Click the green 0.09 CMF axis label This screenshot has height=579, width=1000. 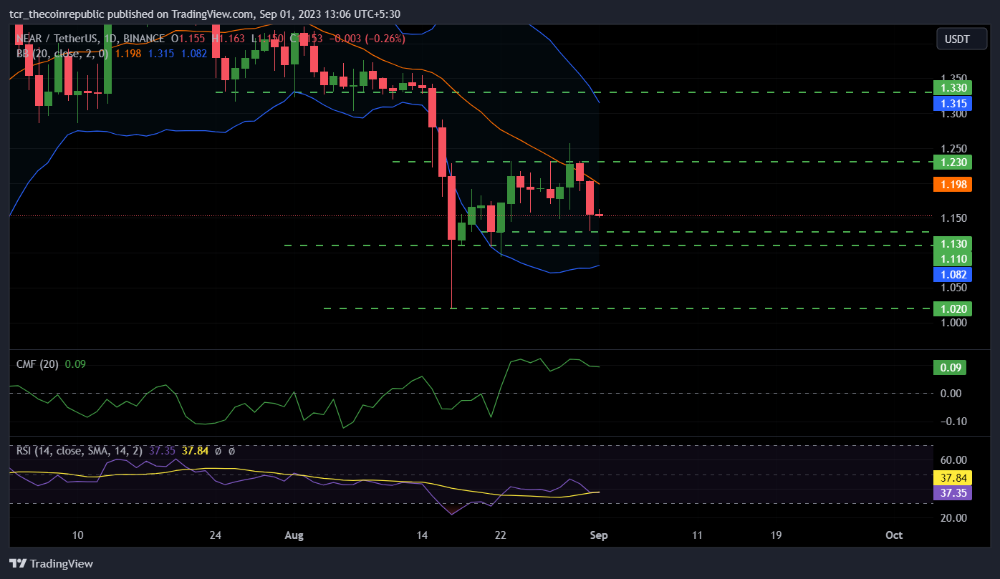coord(950,368)
